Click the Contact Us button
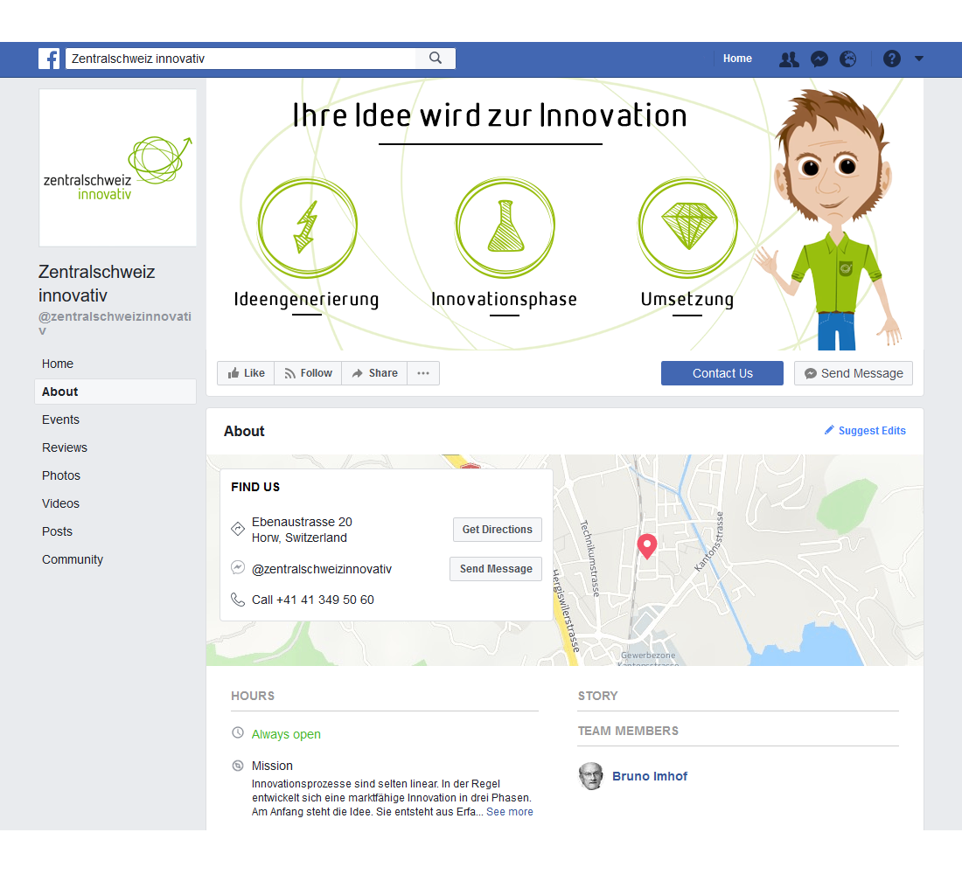 point(722,373)
